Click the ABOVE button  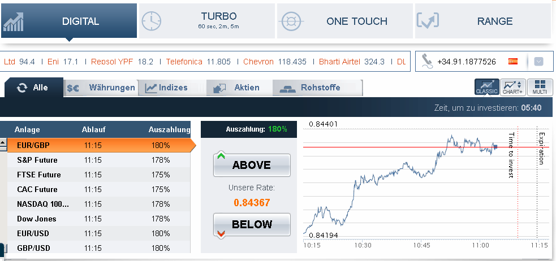(252, 165)
